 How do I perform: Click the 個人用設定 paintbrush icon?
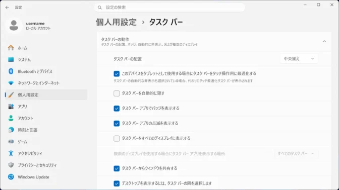point(11,95)
